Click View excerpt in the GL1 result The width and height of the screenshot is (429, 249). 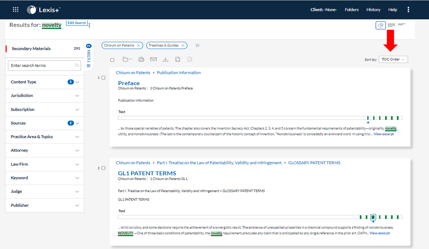click(380, 233)
